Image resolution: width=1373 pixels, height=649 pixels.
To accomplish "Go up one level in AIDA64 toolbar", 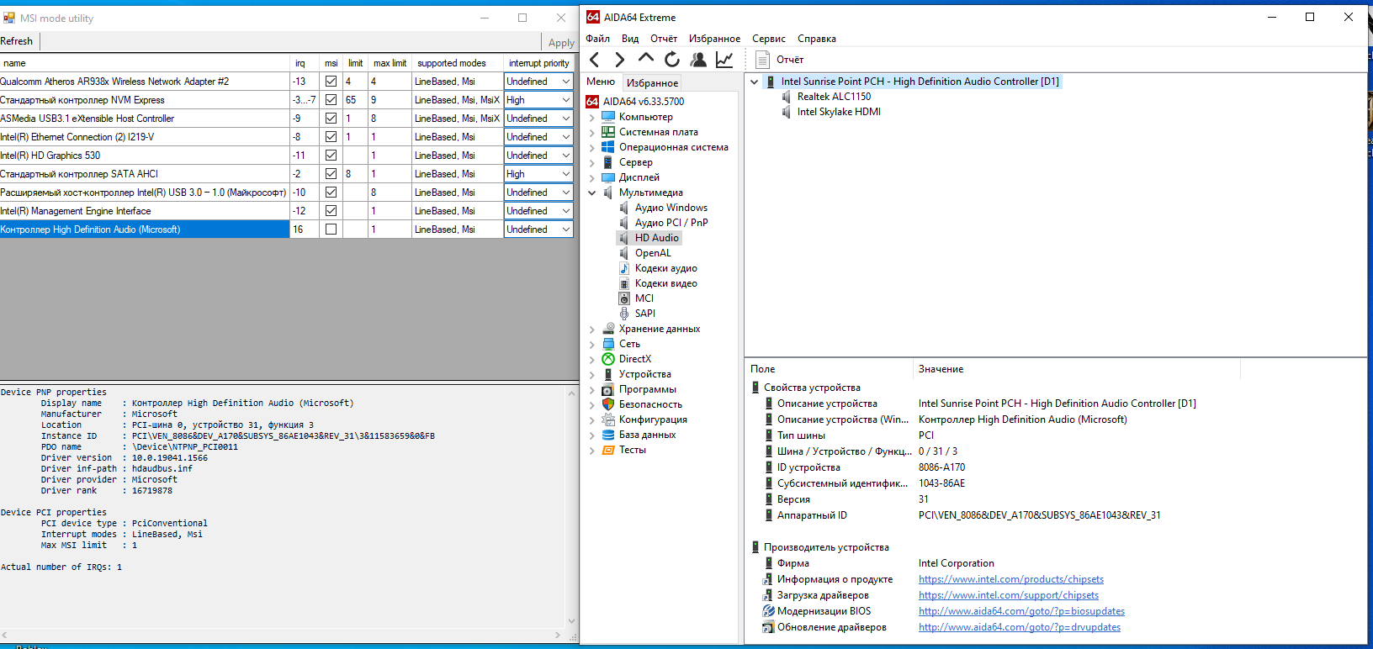I will [x=646, y=59].
